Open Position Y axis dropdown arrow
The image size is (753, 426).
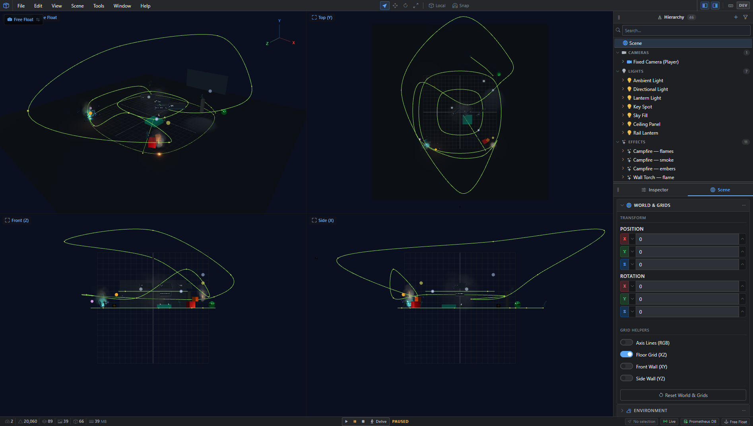(632, 252)
